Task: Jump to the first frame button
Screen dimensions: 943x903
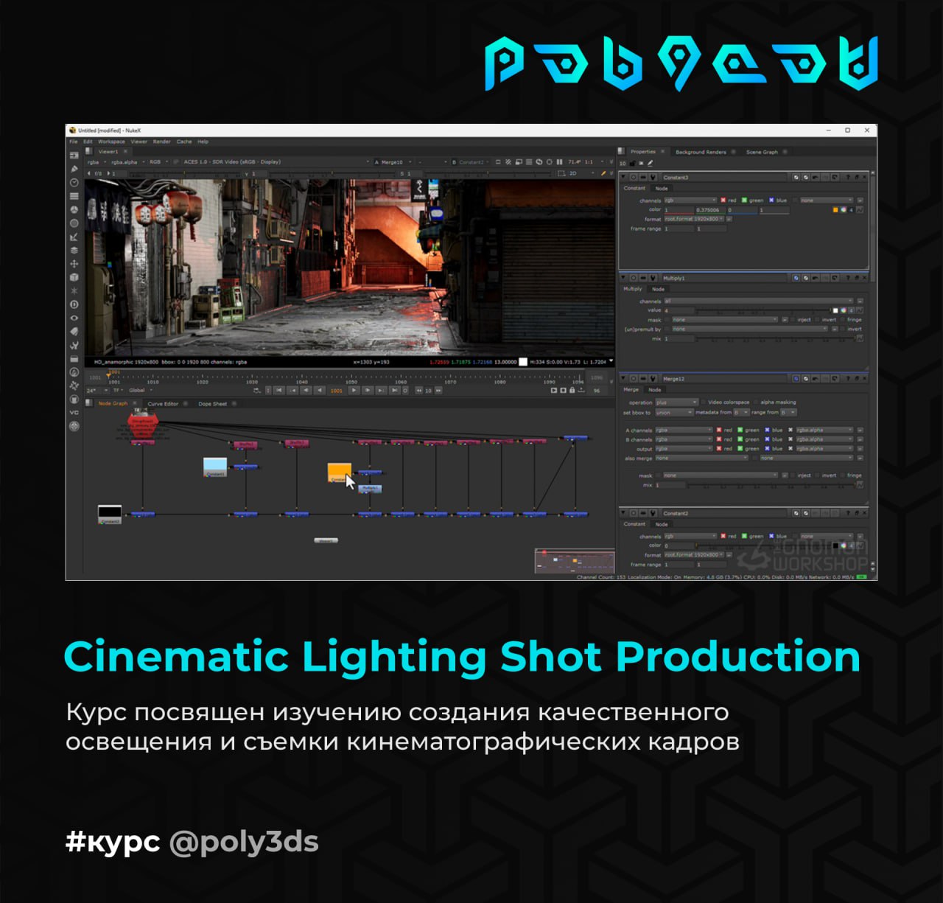Action: pos(279,391)
